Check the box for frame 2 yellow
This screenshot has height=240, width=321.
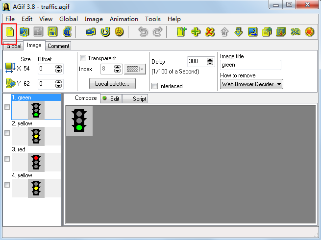[7, 133]
